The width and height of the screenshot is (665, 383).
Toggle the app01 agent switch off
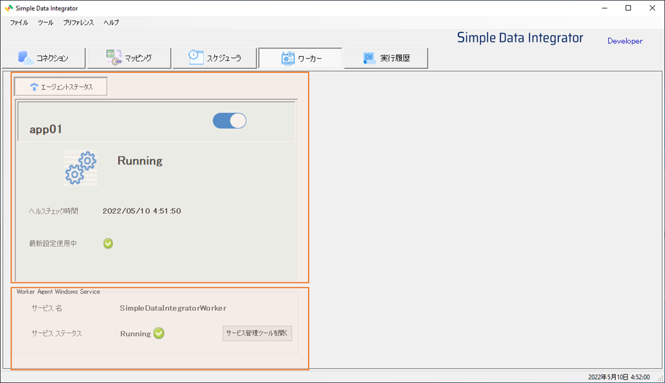[x=230, y=121]
